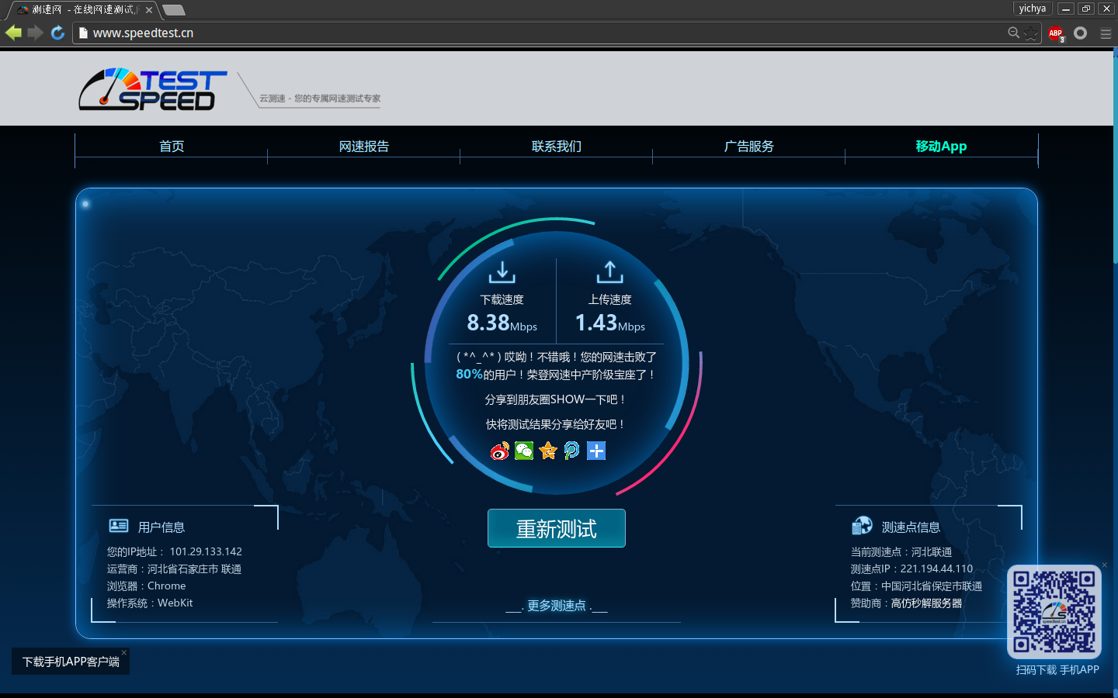Click the 8.38 Mbps download value
Viewport: 1118px width, 698px height.
click(x=502, y=323)
